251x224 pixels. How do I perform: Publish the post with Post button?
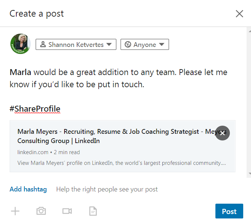click(229, 211)
